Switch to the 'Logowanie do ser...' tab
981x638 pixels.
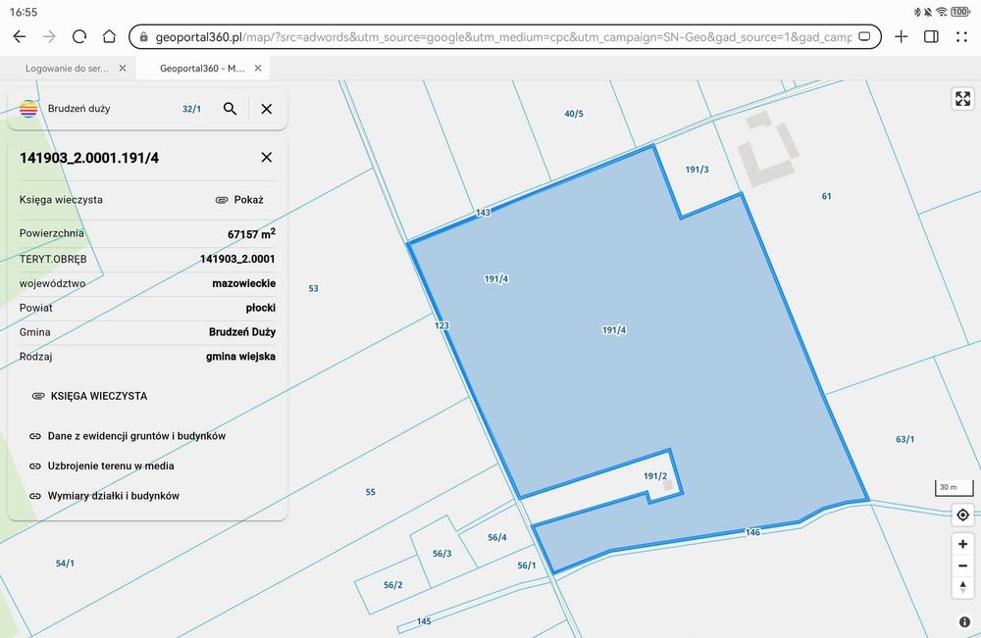67,68
